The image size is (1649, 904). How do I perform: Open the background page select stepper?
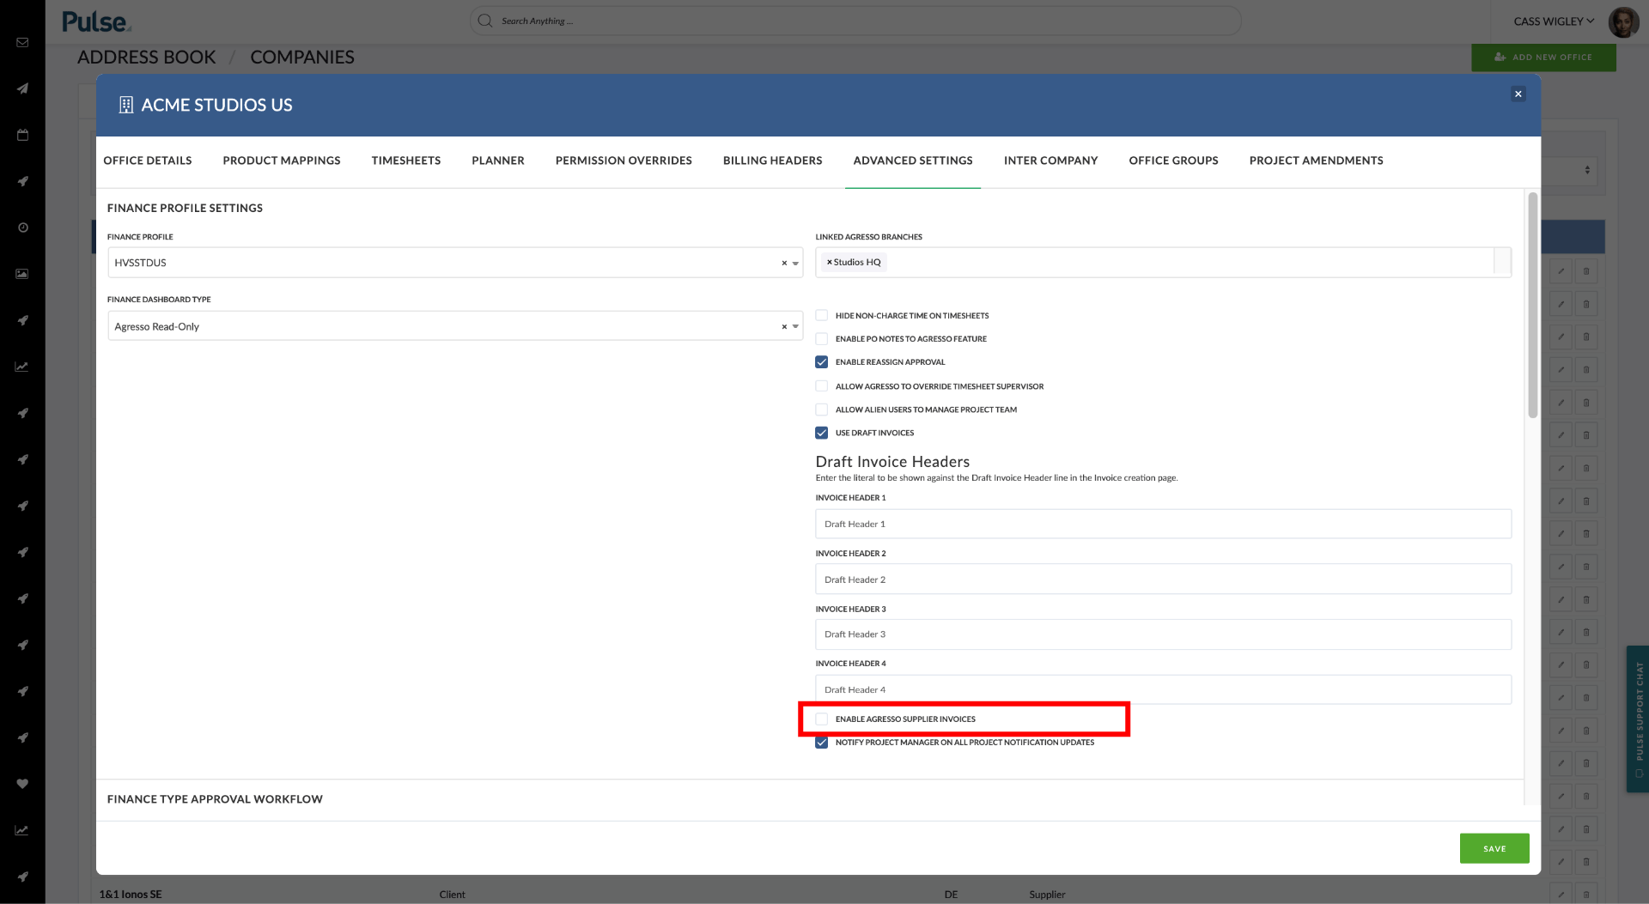pos(1587,170)
